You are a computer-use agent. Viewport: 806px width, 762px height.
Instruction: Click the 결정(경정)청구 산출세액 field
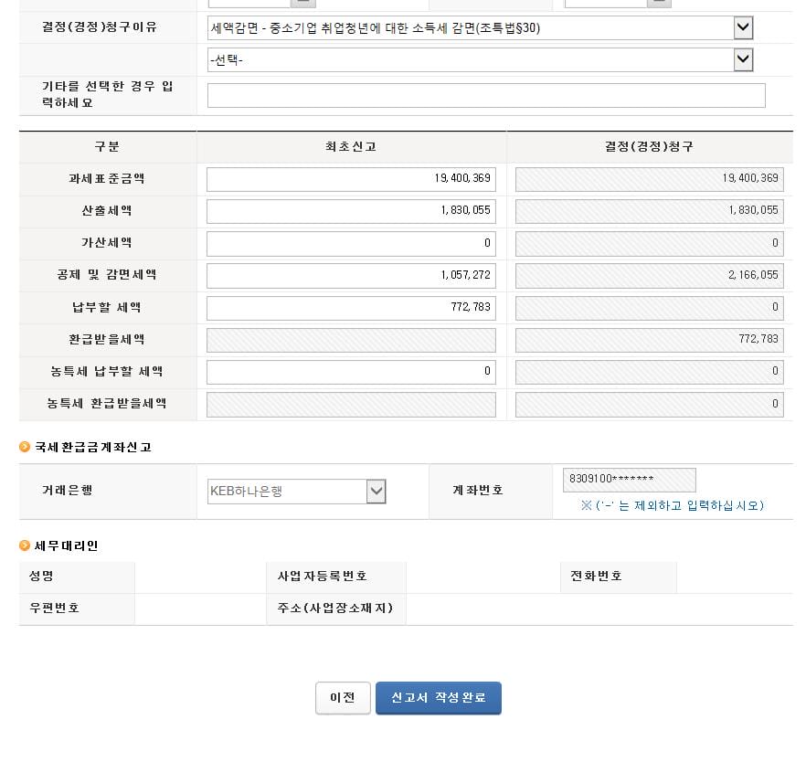click(x=649, y=211)
